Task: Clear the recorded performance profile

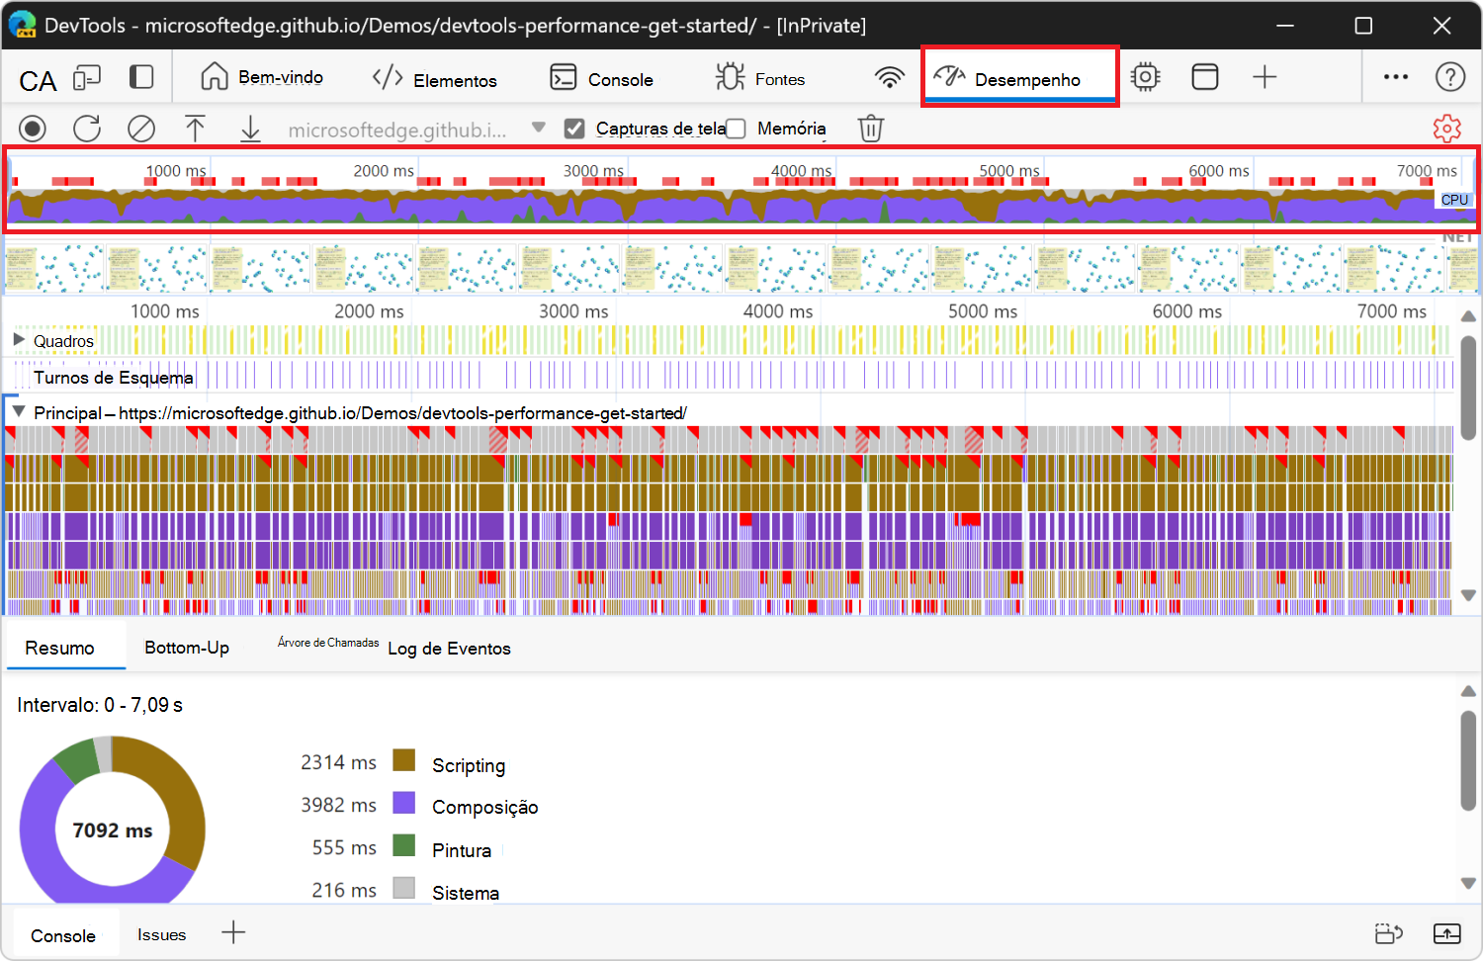Action: click(140, 129)
